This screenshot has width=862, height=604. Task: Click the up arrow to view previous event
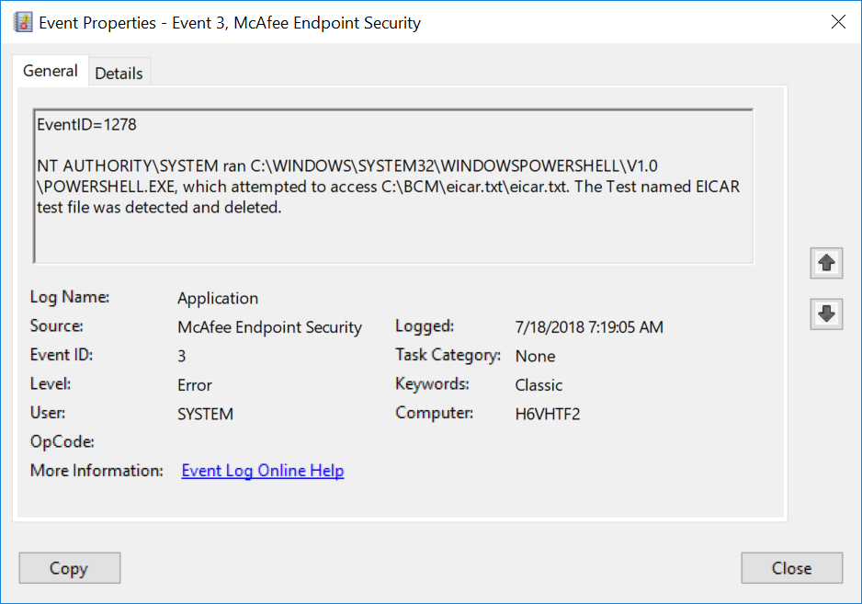point(826,264)
